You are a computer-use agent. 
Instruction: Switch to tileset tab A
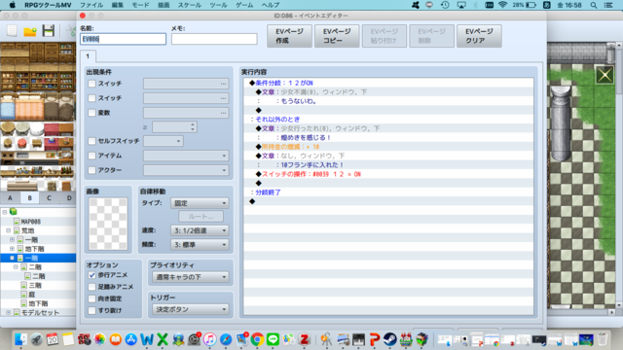[x=10, y=197]
